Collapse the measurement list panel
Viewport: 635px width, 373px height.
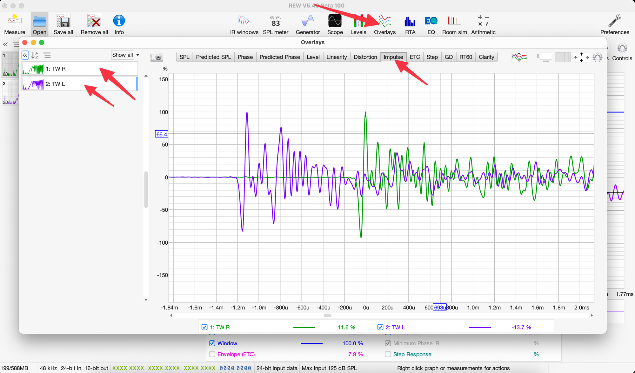(x=25, y=55)
